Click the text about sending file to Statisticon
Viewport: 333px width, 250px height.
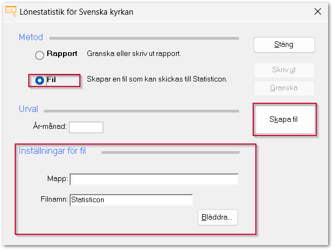[157, 79]
